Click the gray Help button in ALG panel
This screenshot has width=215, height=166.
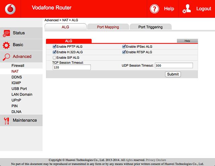pyautogui.click(x=187, y=41)
